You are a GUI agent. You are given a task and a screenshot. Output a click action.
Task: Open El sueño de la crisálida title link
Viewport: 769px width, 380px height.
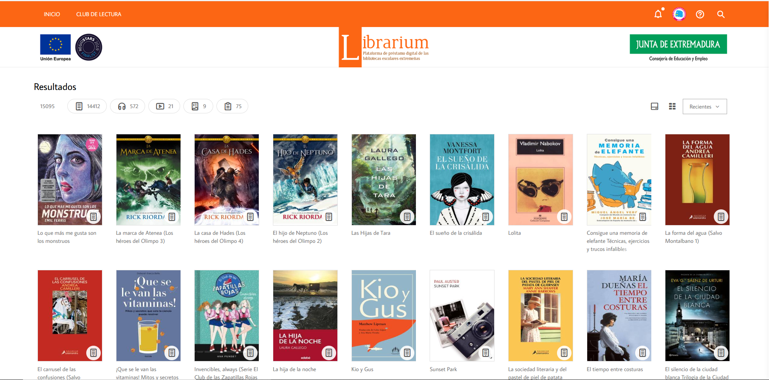456,233
